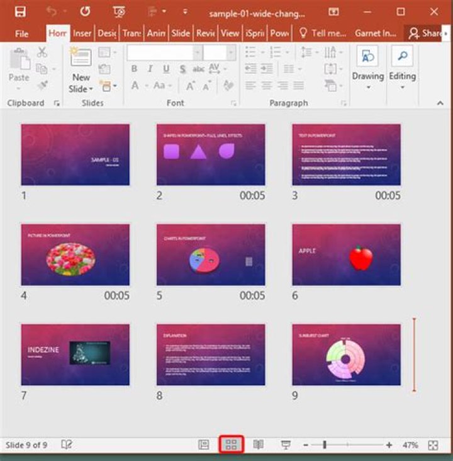
Task: Toggle Text Shadow formatting
Action: pos(182,69)
